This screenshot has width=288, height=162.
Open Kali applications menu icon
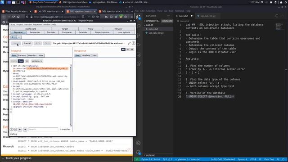2,2
